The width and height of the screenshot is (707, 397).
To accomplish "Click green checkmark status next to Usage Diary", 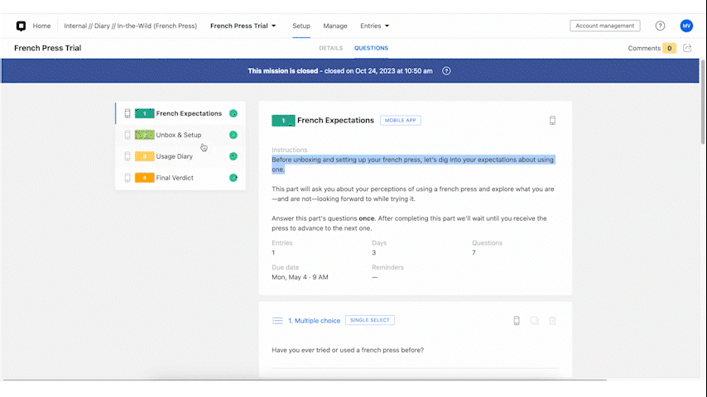I will coord(233,156).
